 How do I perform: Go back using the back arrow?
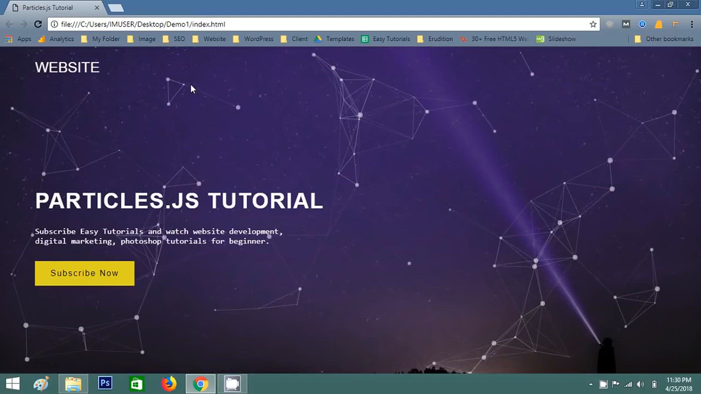point(9,24)
